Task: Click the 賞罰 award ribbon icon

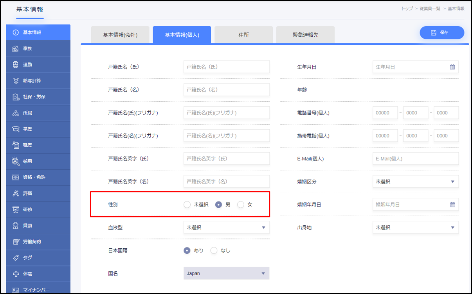Action: point(16,225)
